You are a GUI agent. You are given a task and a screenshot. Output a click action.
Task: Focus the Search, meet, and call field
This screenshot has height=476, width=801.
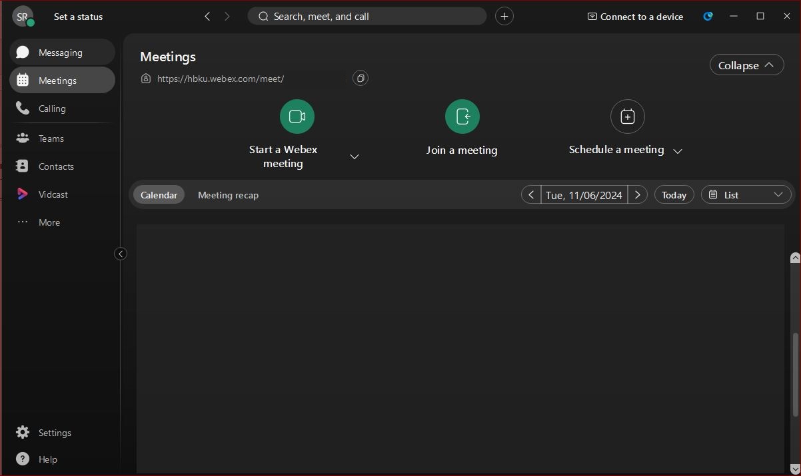pyautogui.click(x=367, y=16)
